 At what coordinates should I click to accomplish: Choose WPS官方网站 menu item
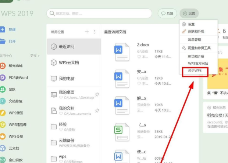[x=199, y=63]
